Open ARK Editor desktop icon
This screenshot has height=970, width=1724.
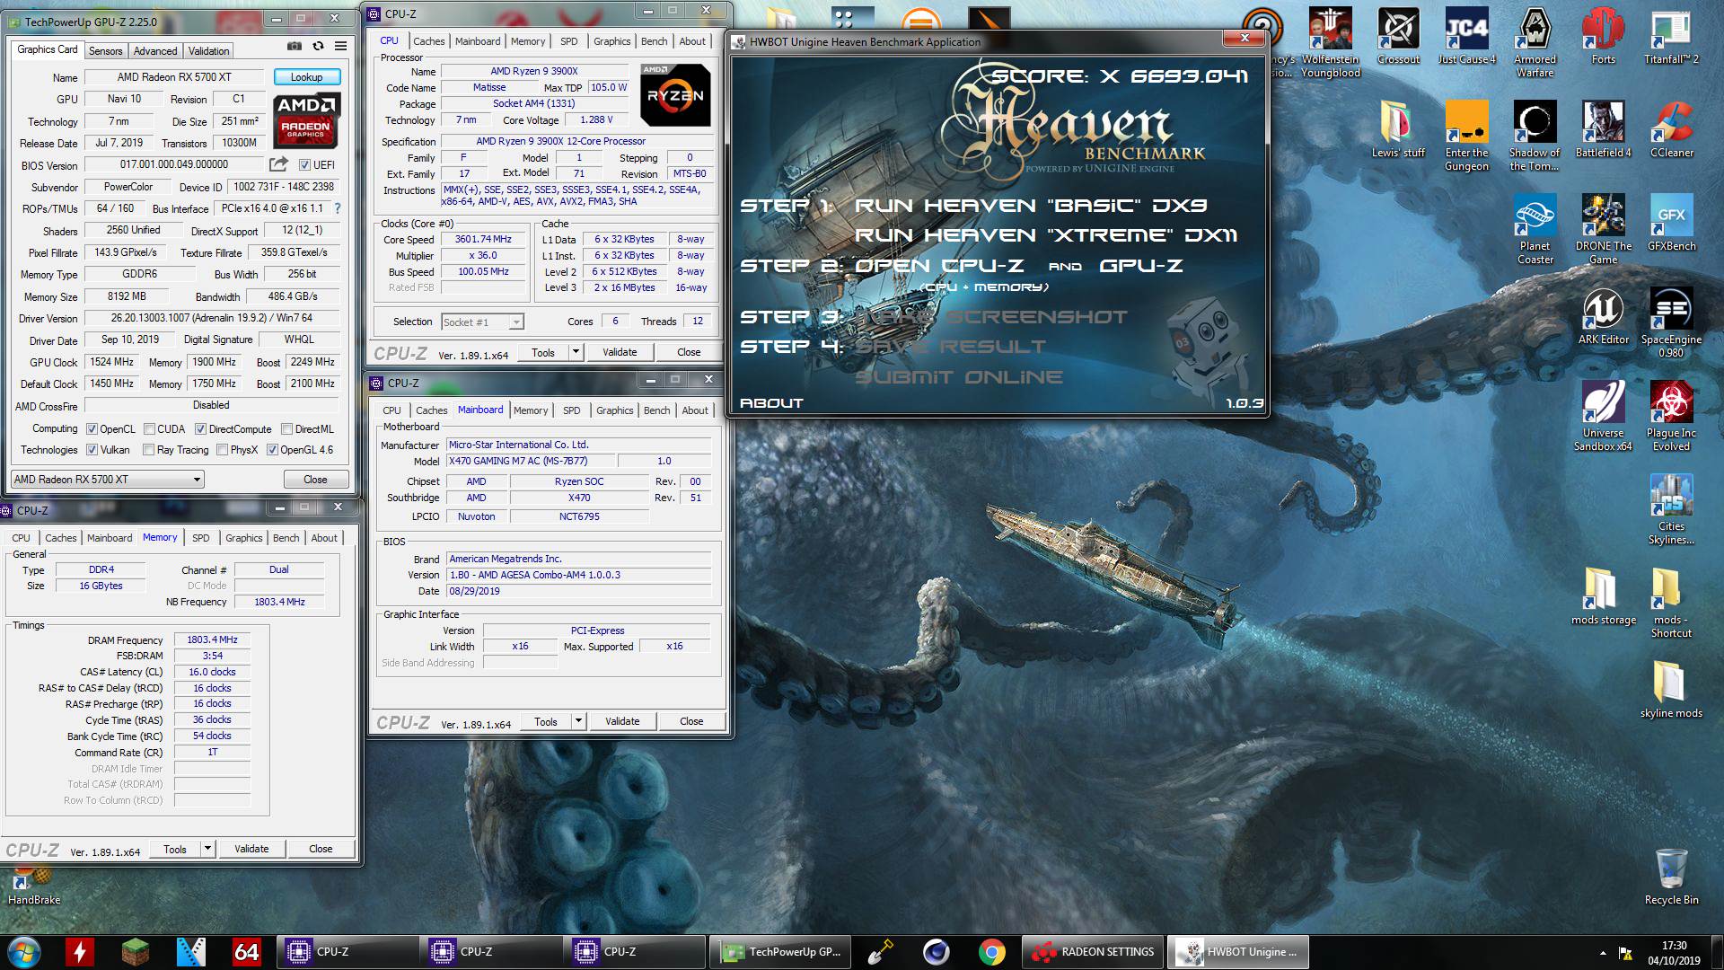[x=1603, y=316]
